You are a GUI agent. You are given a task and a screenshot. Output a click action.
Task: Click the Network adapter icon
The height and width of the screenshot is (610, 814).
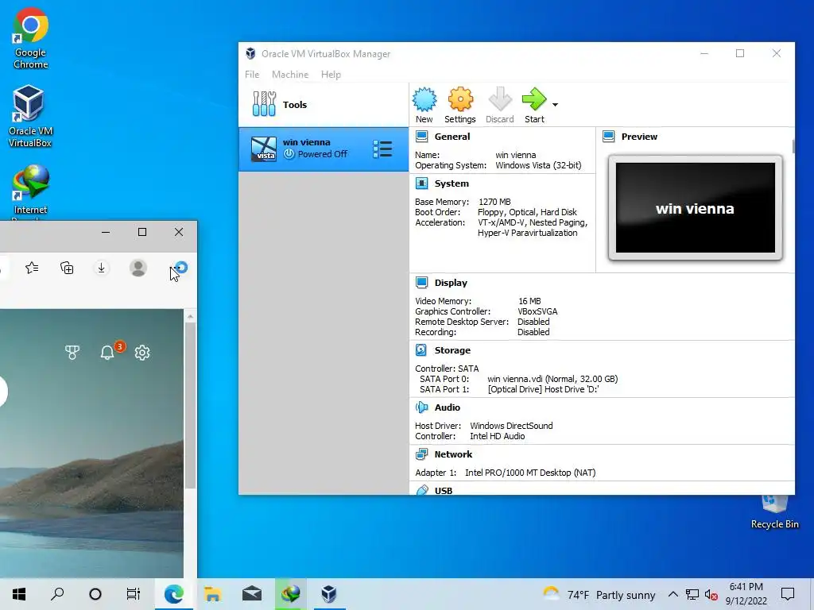pyautogui.click(x=421, y=454)
